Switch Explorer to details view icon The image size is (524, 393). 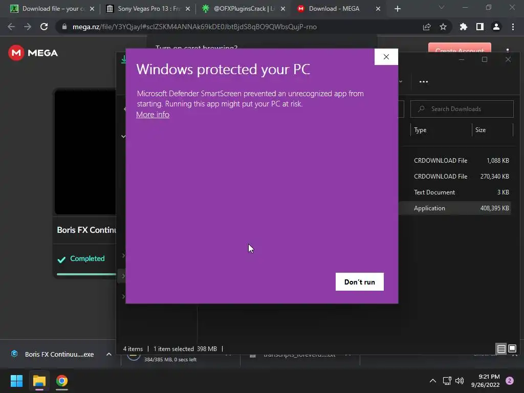click(x=501, y=349)
